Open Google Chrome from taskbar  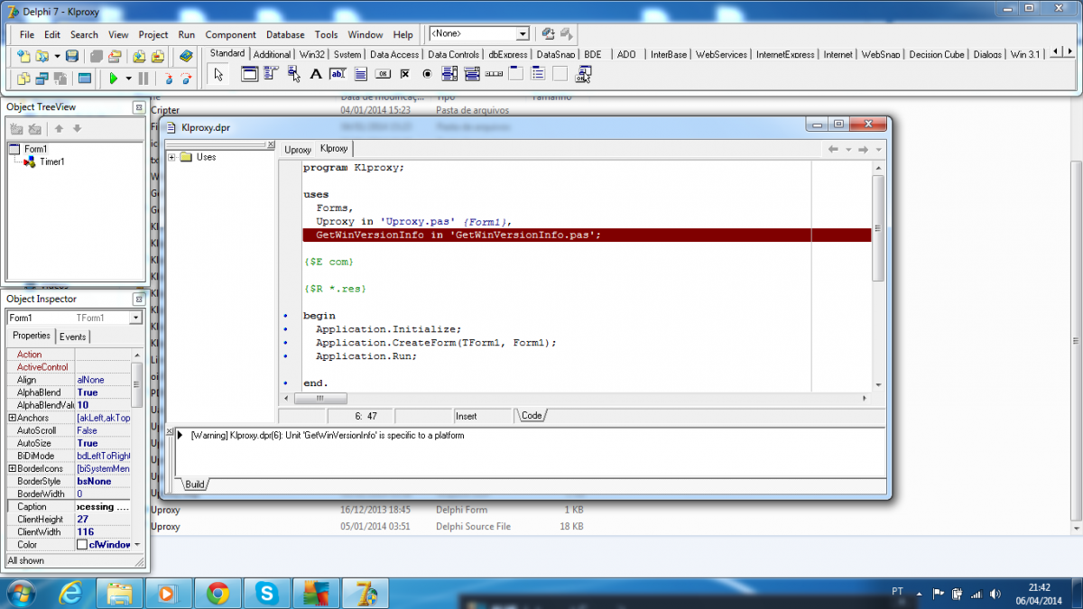(218, 593)
